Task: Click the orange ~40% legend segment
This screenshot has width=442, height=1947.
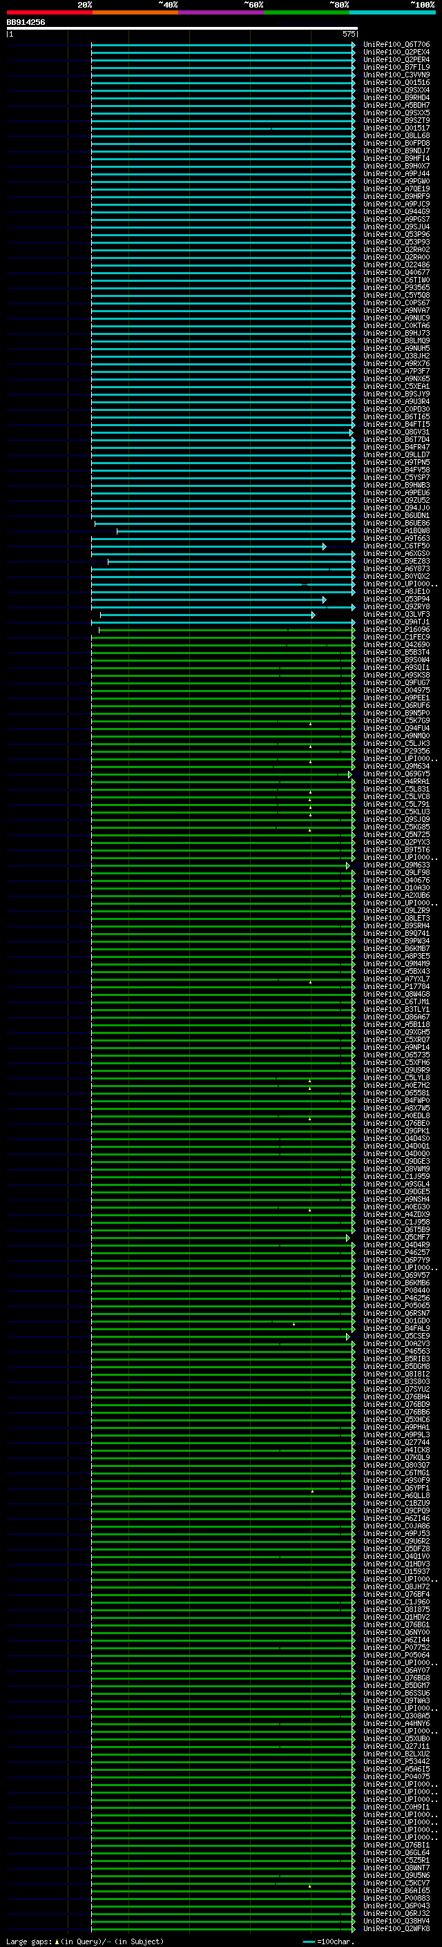Action: pos(135,13)
